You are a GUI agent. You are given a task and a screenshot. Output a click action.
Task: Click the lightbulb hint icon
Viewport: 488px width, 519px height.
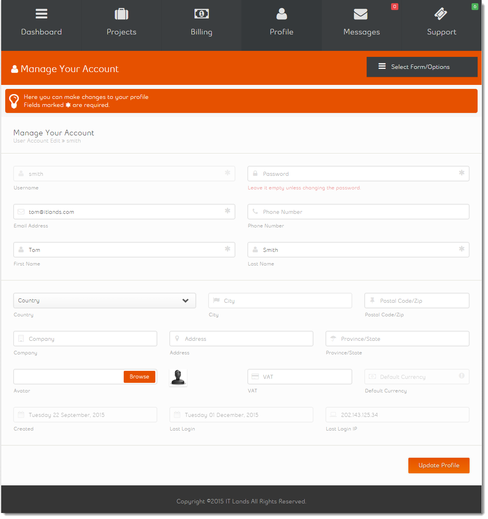point(14,101)
